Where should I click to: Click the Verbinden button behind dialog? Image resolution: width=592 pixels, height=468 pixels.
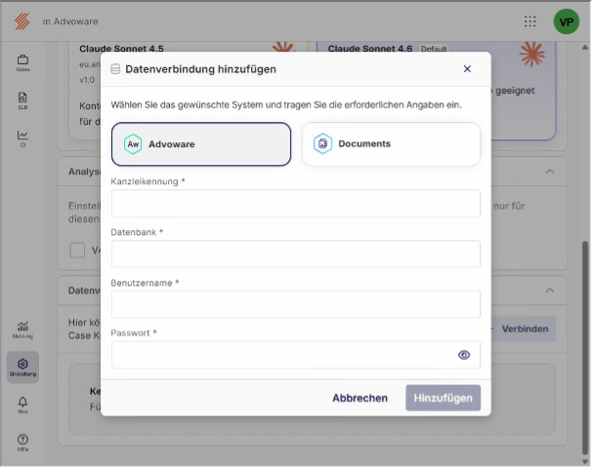coord(524,329)
